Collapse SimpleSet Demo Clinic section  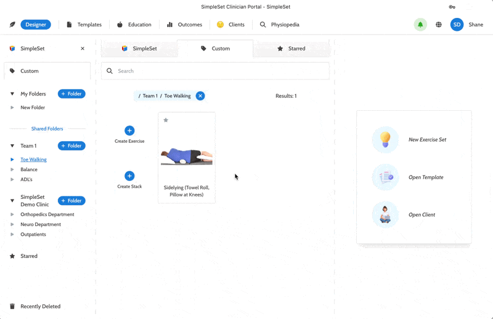(x=12, y=201)
